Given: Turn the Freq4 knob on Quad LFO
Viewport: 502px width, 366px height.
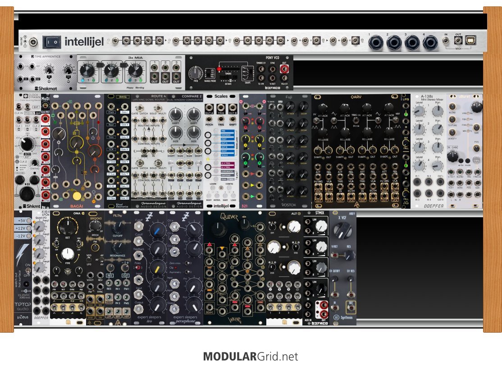Looking at the screenshot, I should click(39, 267).
